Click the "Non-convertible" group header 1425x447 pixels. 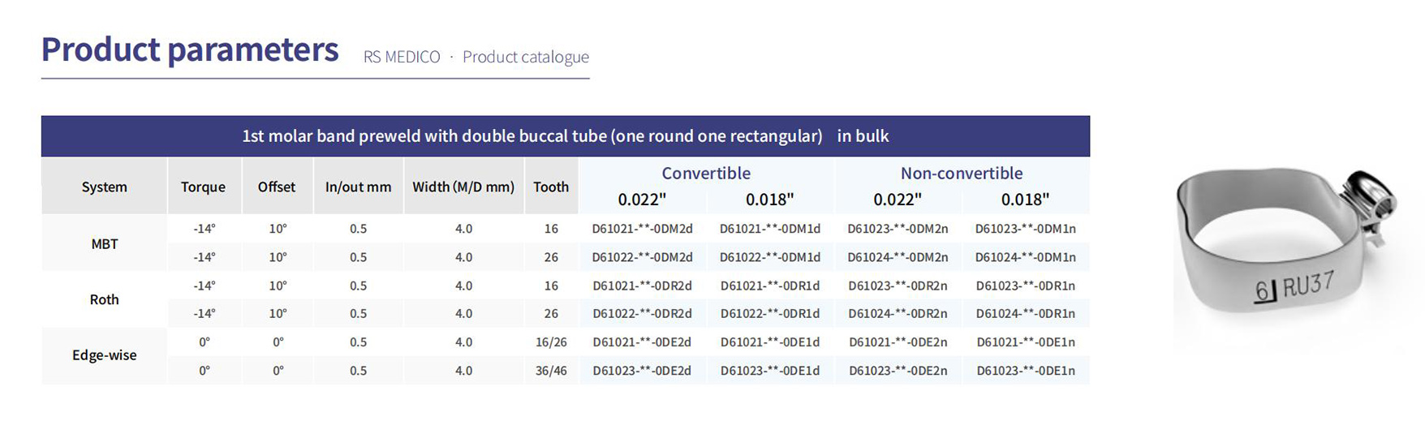pyautogui.click(x=962, y=173)
